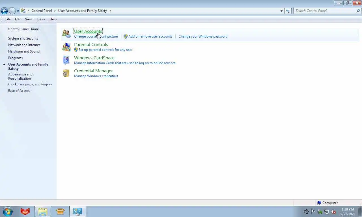Click Change your account picture
The image size is (362, 217).
[96, 36]
